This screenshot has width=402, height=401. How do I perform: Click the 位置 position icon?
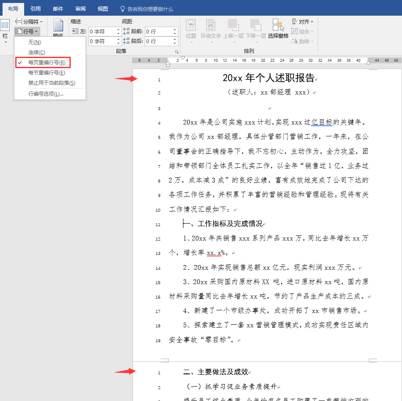click(191, 25)
